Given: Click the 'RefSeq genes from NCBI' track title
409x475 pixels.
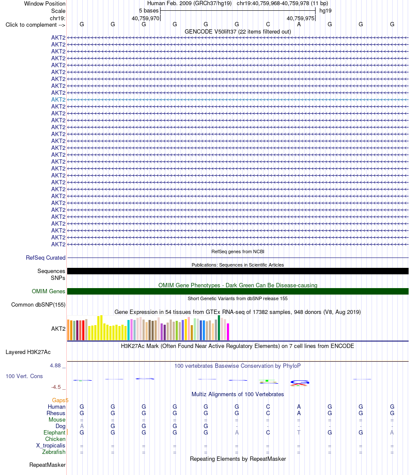Looking at the screenshot, I should [x=238, y=252].
